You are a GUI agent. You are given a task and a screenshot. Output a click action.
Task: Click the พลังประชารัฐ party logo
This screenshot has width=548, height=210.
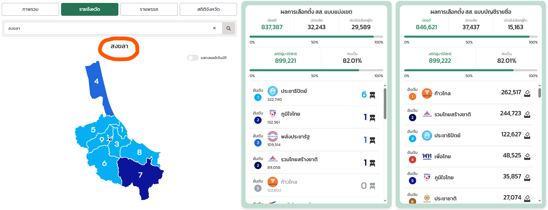point(273,136)
